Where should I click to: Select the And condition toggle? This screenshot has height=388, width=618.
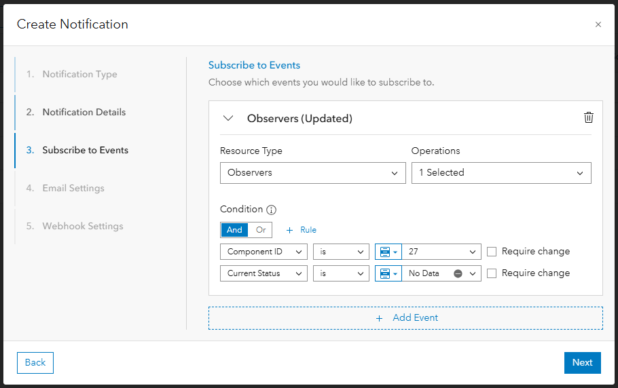(234, 230)
